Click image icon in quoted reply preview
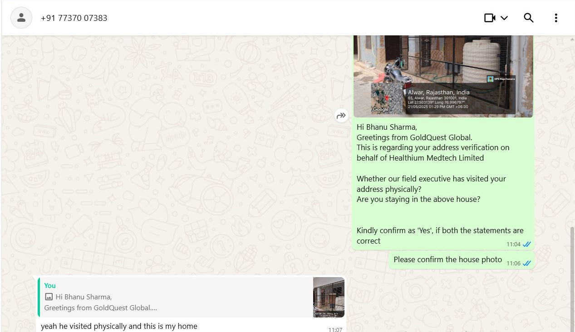Screen dimensions: 575x332 pyautogui.click(x=49, y=297)
